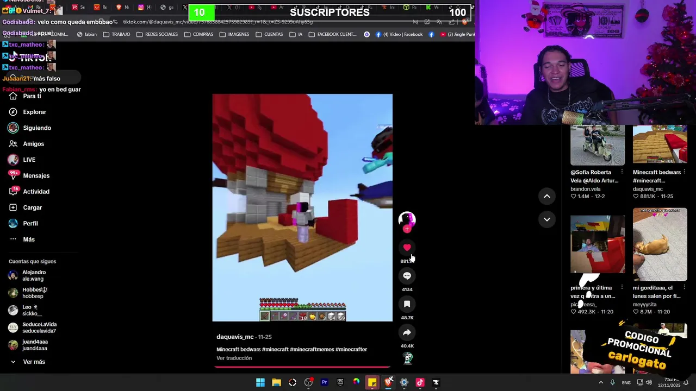Go to next video with down arrow
The image size is (696, 391).
tap(547, 219)
